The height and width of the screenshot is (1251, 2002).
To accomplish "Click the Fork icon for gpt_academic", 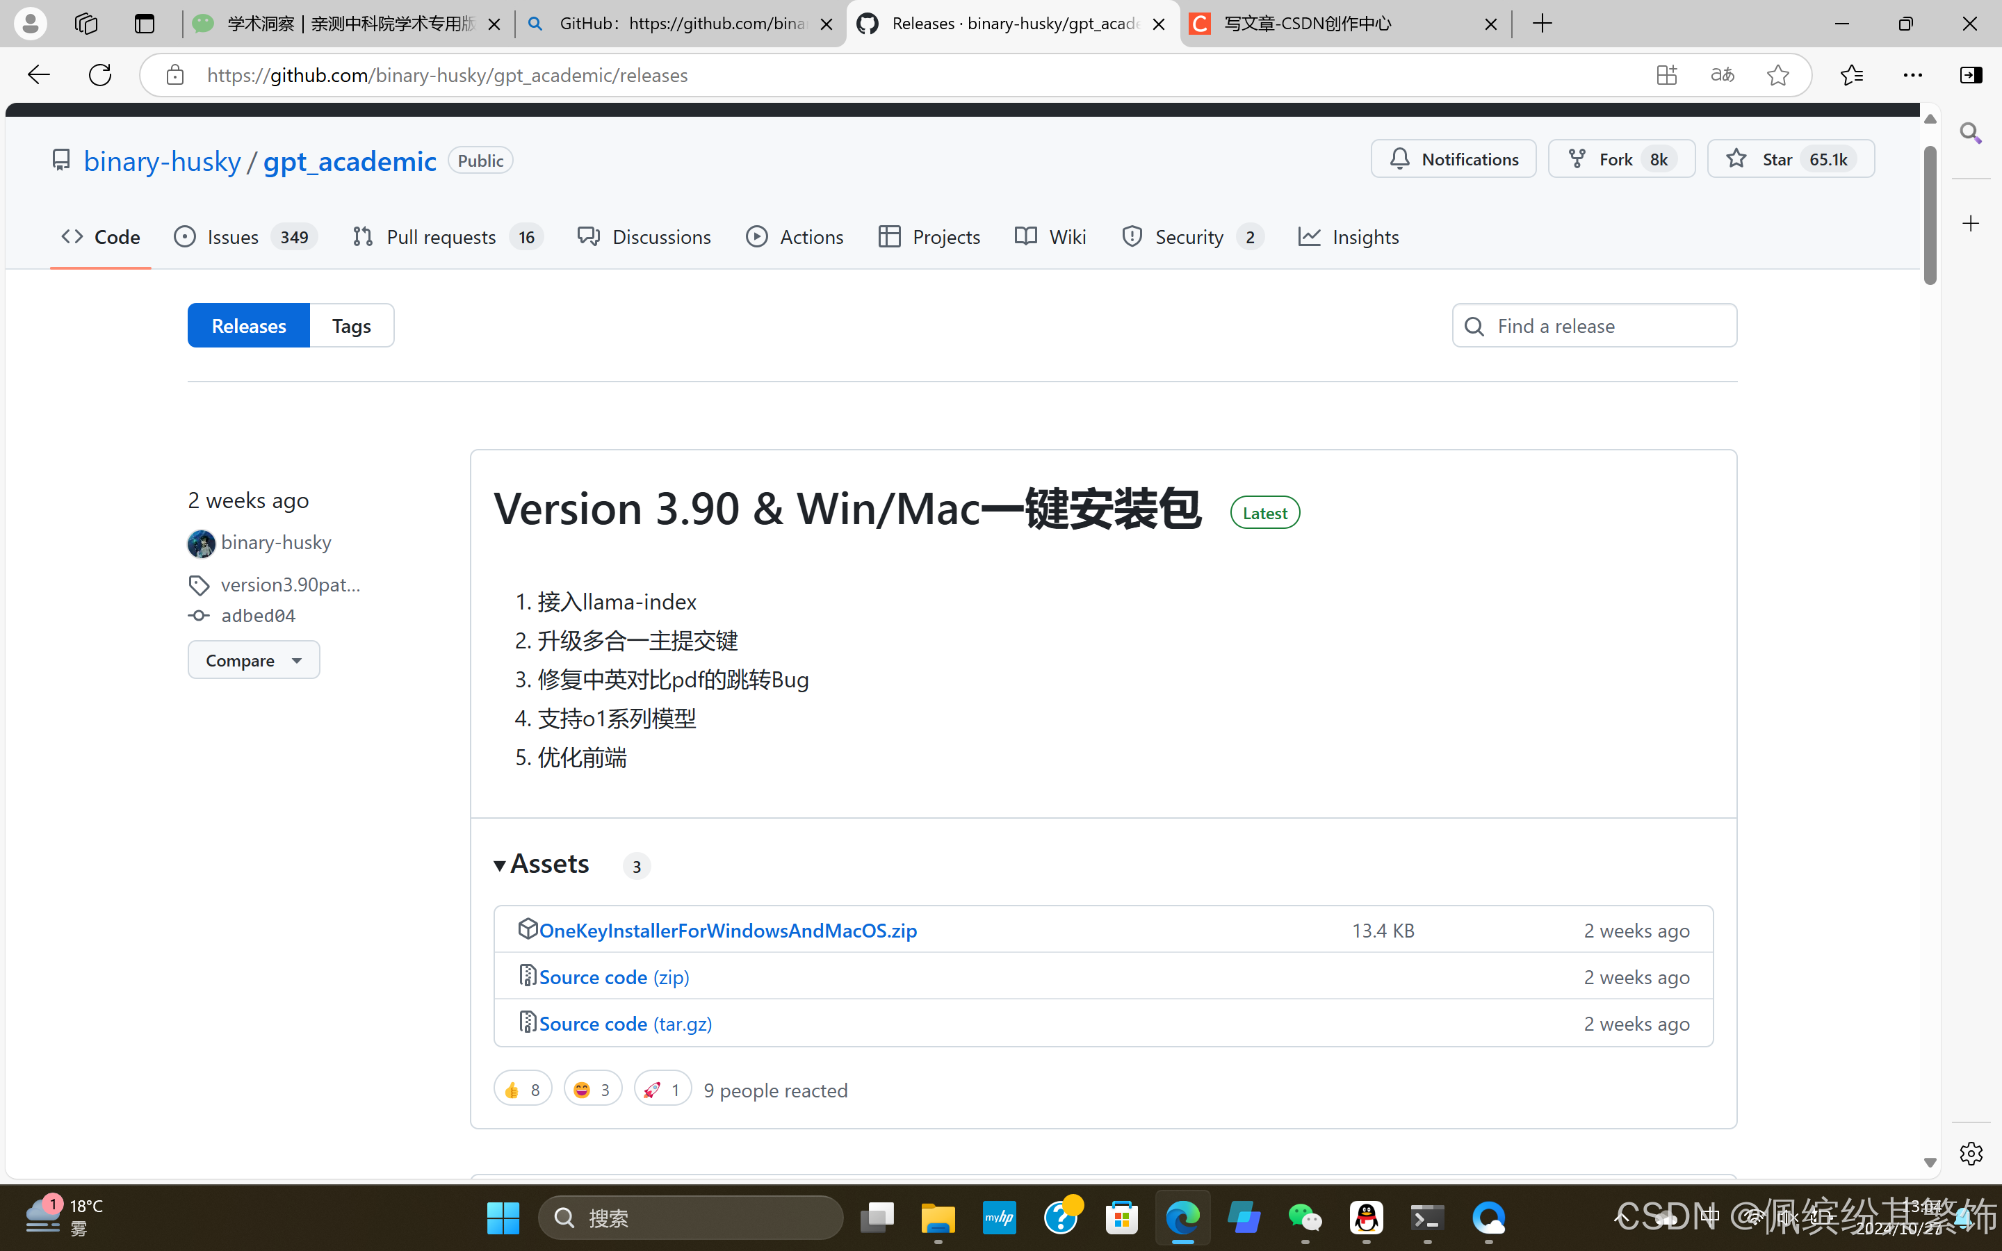I will pos(1577,158).
